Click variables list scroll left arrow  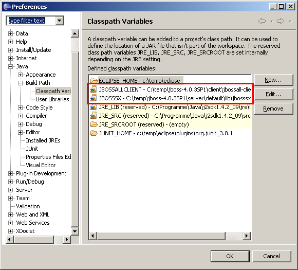pyautogui.click(x=93, y=236)
